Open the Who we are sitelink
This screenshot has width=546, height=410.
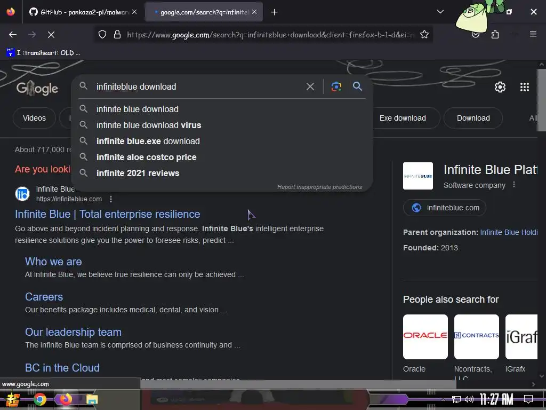click(54, 262)
